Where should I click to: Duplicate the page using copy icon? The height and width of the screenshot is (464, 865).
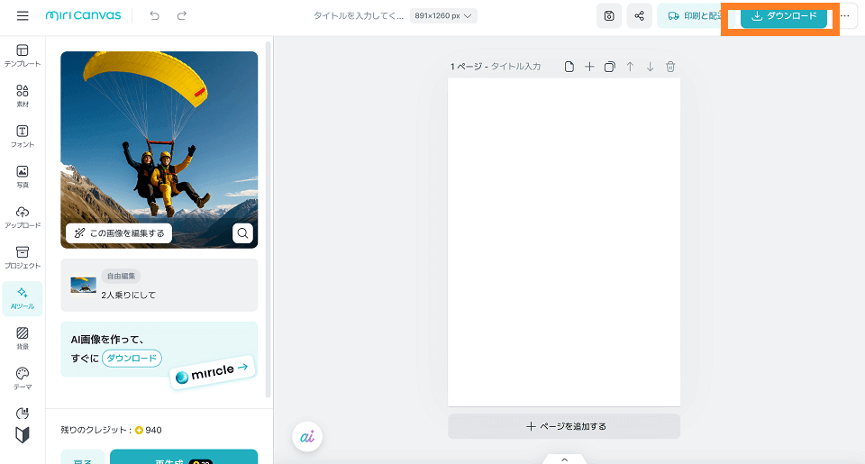click(610, 67)
